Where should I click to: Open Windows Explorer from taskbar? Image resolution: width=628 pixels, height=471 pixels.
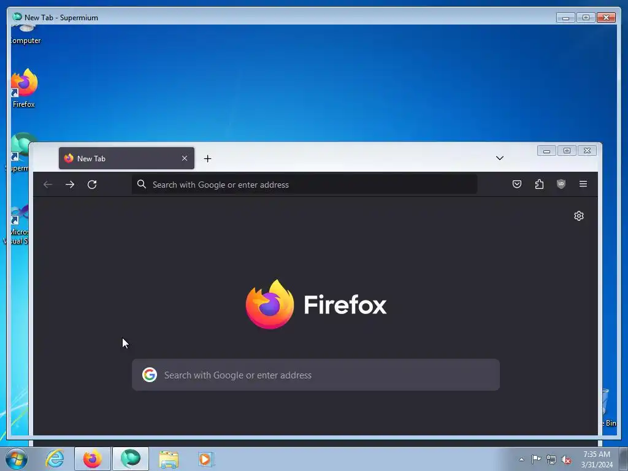[169, 459]
